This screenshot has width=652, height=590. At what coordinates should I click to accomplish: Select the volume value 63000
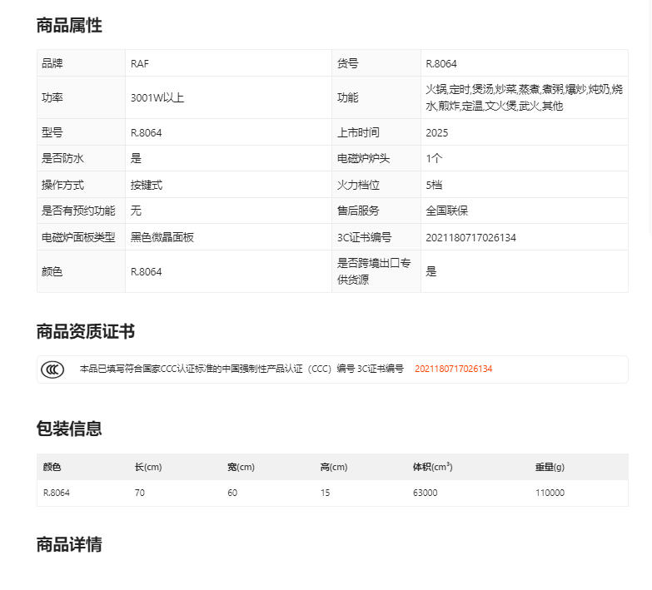coord(425,493)
